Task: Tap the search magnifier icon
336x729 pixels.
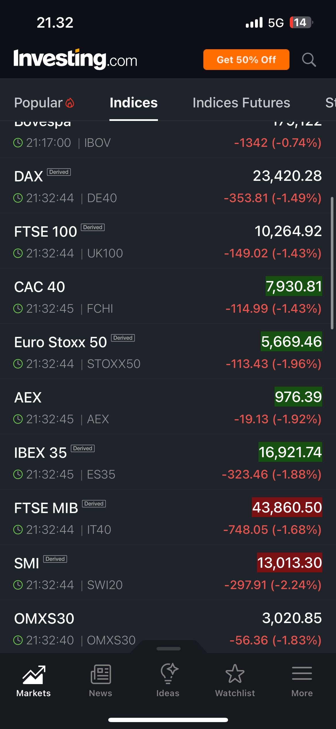Action: [309, 60]
